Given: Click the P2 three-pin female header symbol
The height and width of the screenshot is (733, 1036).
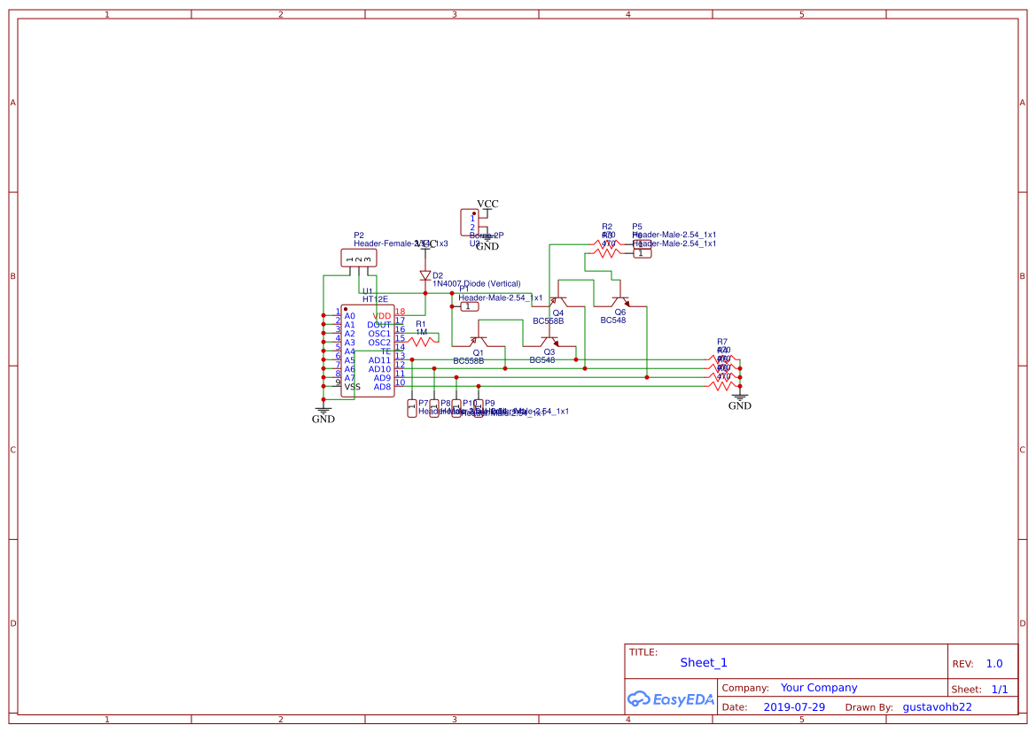Looking at the screenshot, I should click(x=359, y=258).
